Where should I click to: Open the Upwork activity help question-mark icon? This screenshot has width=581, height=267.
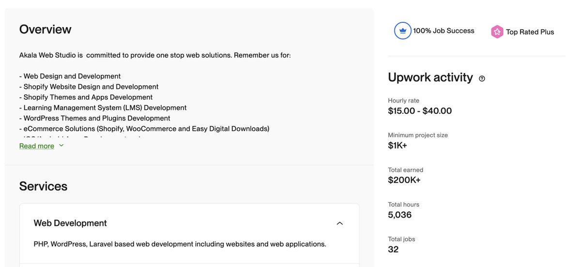click(482, 78)
